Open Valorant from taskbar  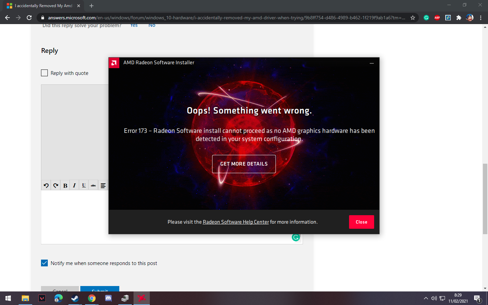tap(42, 298)
